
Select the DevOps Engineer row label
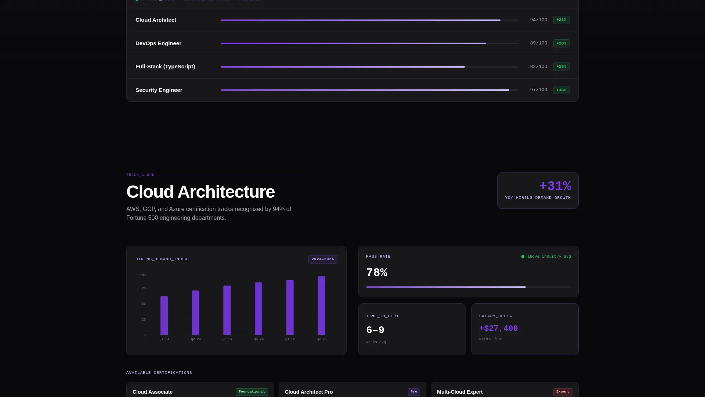[158, 43]
